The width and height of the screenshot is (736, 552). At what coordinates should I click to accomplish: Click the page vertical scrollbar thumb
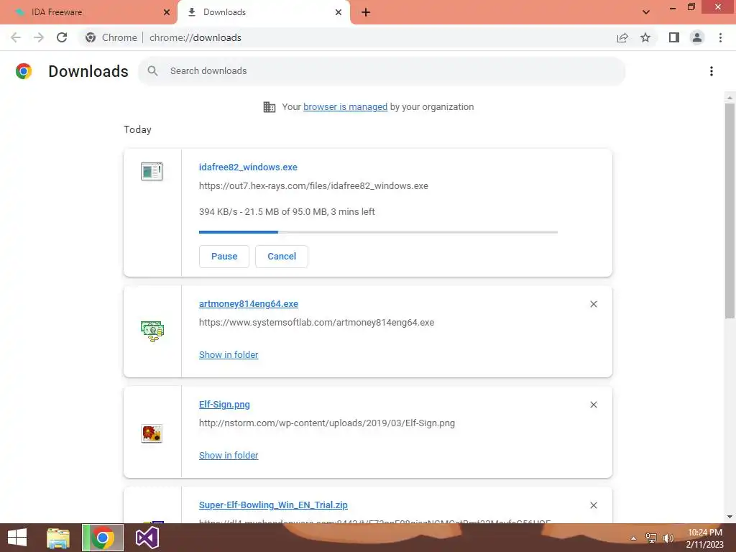tap(730, 211)
